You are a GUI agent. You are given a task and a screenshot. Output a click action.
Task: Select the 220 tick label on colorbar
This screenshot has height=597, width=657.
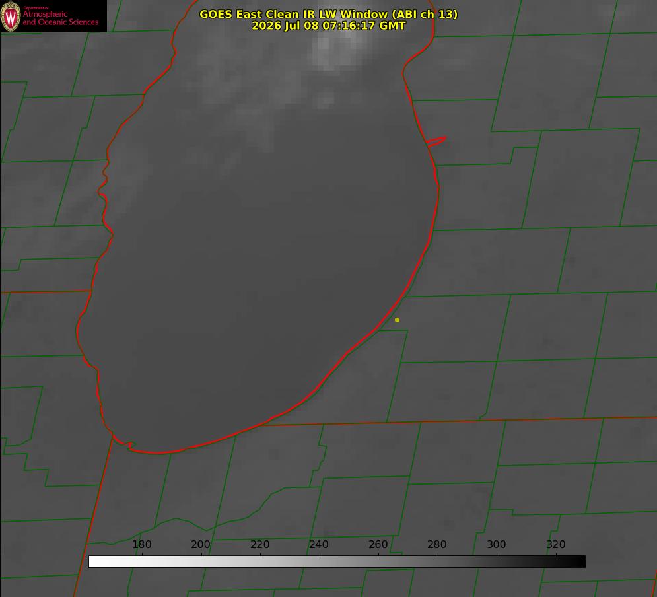[x=259, y=544]
